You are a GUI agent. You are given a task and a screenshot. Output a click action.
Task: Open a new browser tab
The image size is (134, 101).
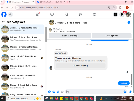coord(69,2)
